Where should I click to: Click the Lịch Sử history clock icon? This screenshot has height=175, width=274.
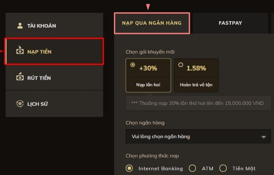pyautogui.click(x=20, y=104)
